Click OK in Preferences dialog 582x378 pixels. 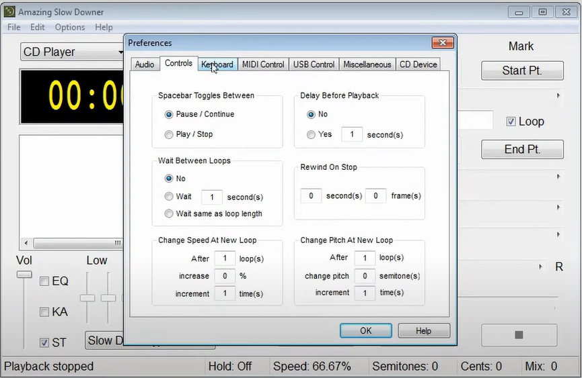click(365, 330)
